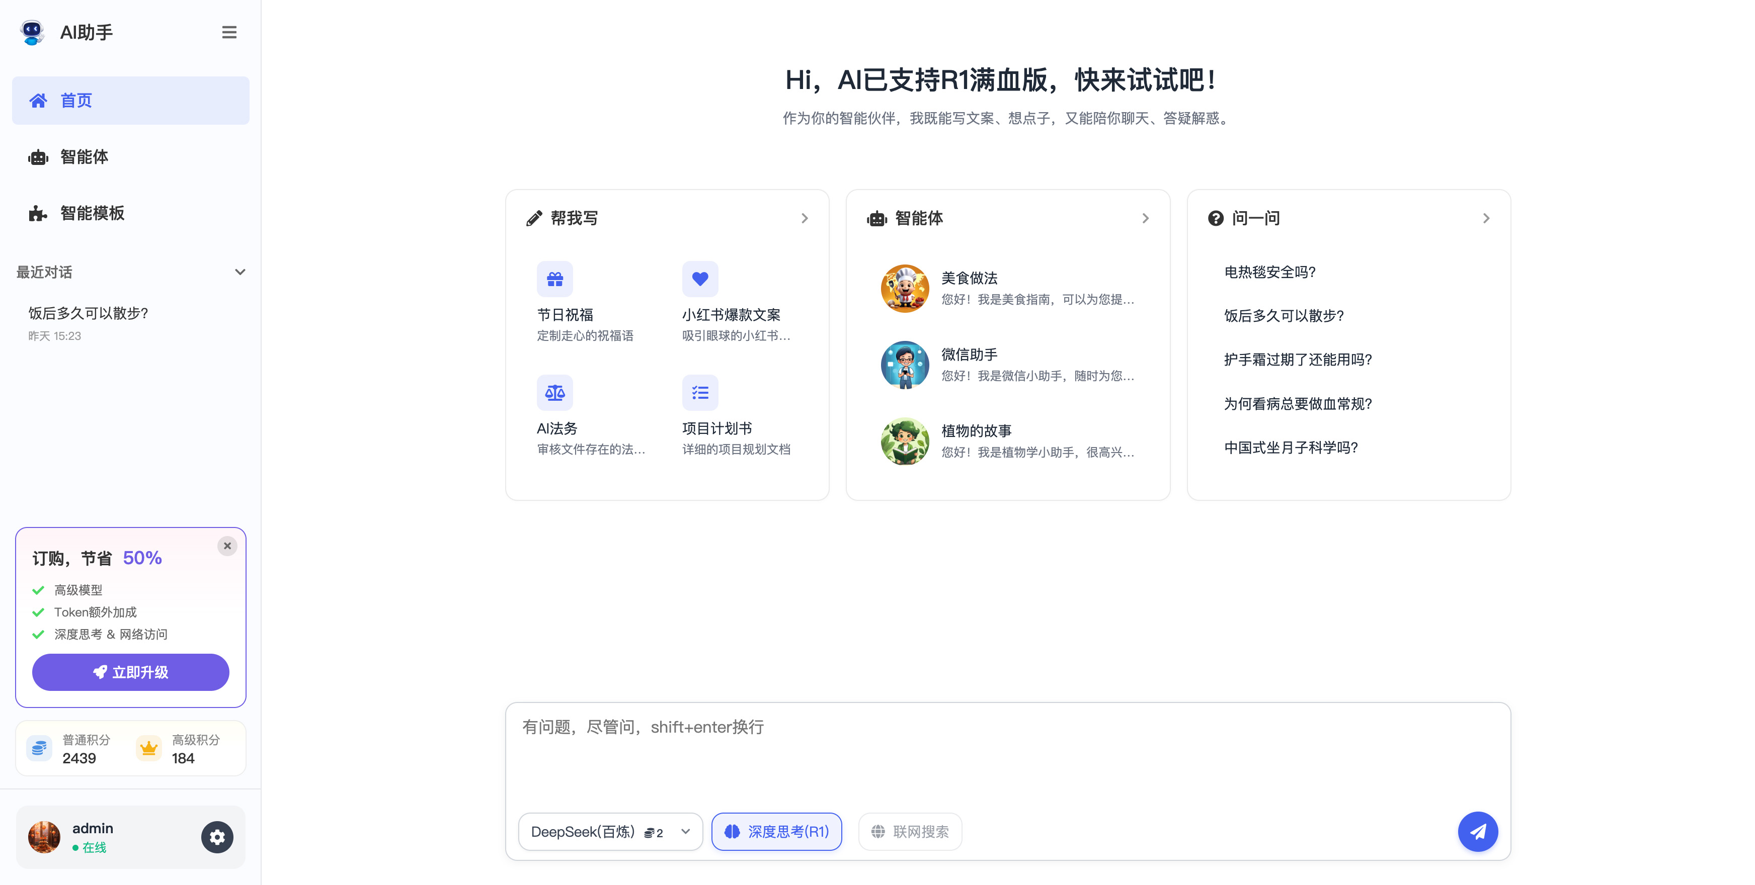The height and width of the screenshot is (885, 1755).
Task: Toggle 深度思考(R1) deep thinking mode
Action: (x=777, y=831)
